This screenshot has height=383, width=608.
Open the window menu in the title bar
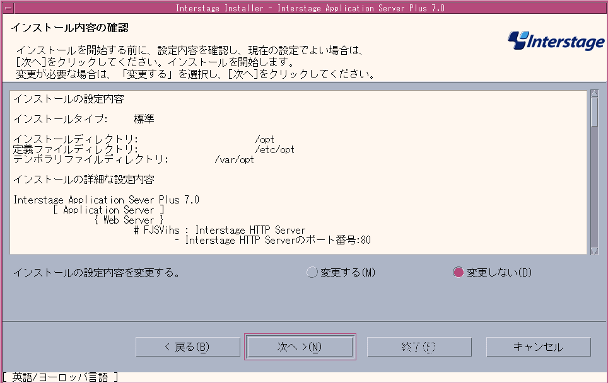[8, 8]
